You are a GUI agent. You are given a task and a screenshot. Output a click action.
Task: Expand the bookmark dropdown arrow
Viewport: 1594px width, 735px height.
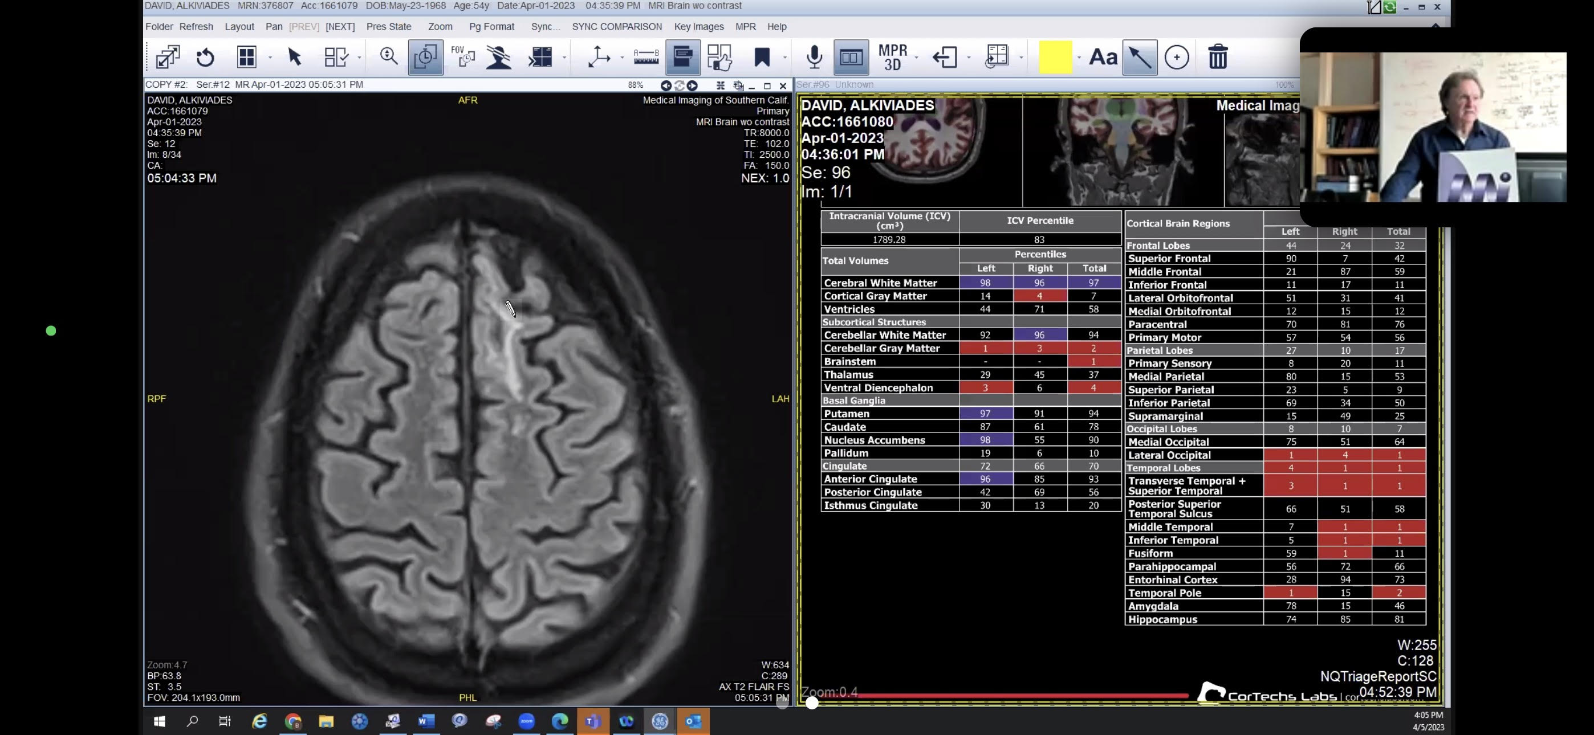784,58
